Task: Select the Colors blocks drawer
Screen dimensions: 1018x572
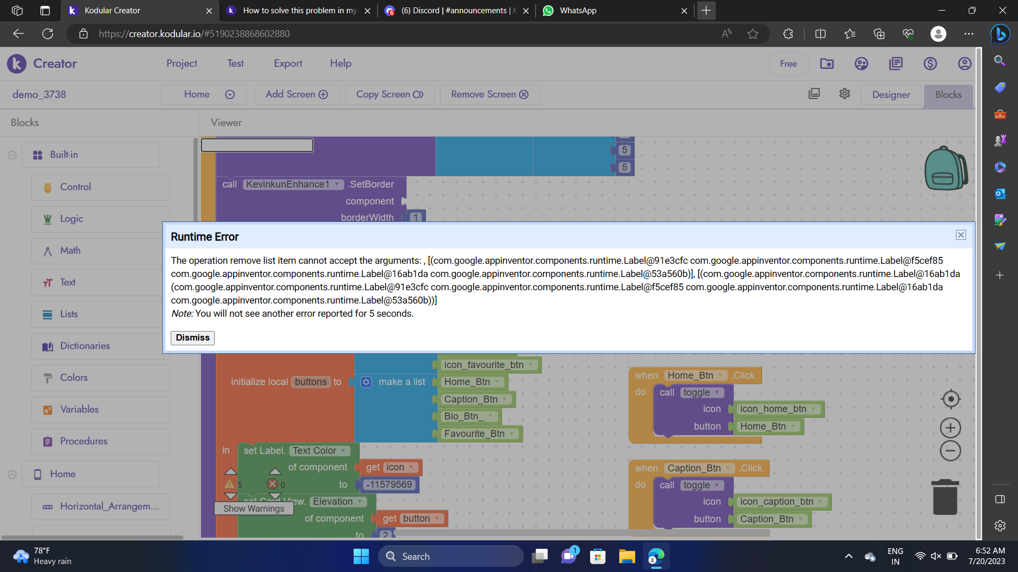Action: tap(74, 378)
